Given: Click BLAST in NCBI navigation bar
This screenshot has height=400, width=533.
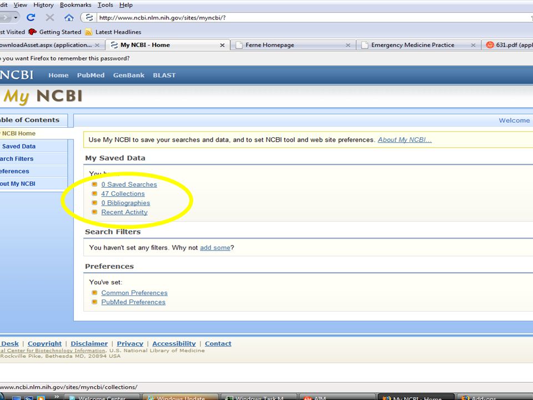Looking at the screenshot, I should 164,75.
